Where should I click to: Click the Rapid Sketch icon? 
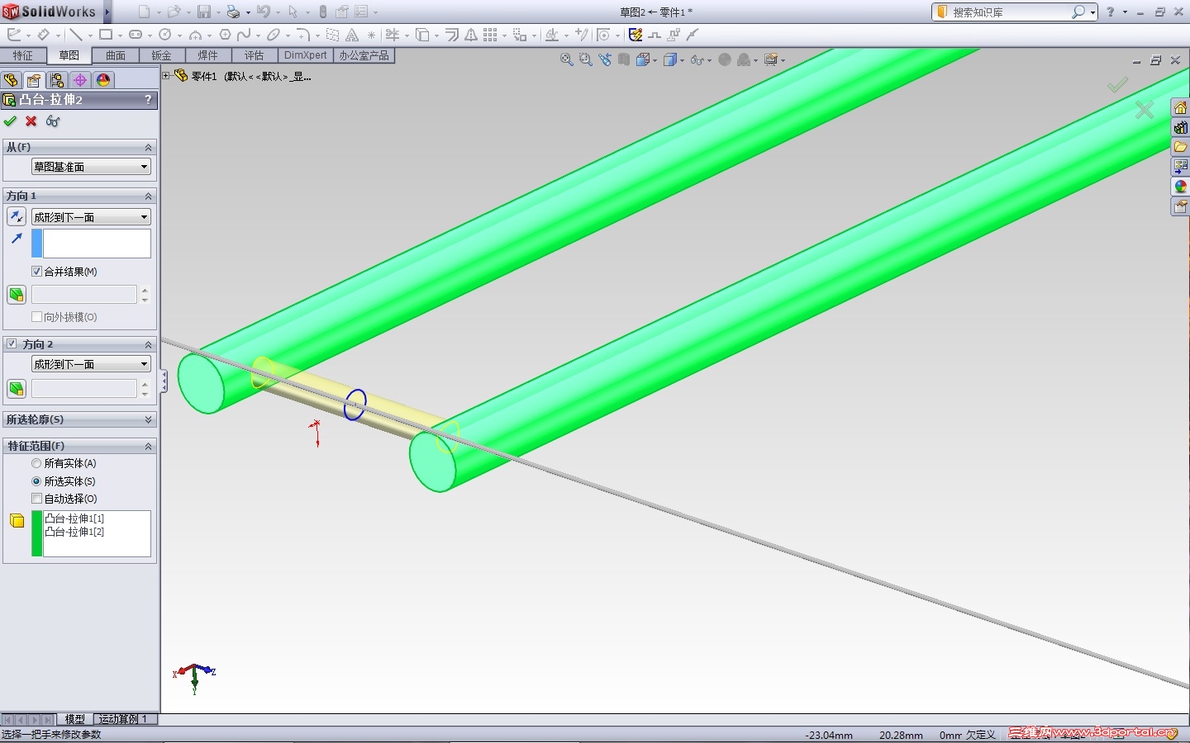(635, 35)
